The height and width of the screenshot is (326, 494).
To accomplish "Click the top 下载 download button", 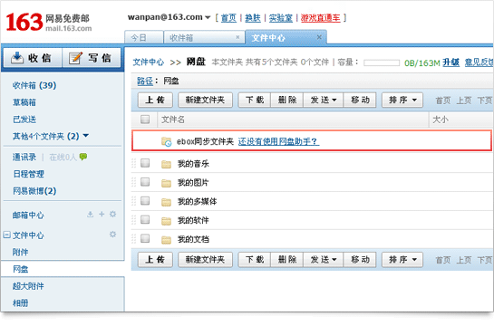I will pyautogui.click(x=255, y=100).
